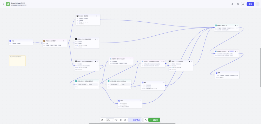Image resolution: width=261 pixels, height=124 pixels.
Task: Run the 7号员工 node with play icon
Action: tap(189, 61)
